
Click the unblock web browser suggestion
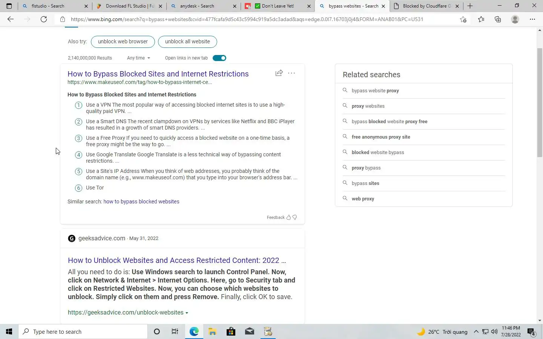coord(123,41)
